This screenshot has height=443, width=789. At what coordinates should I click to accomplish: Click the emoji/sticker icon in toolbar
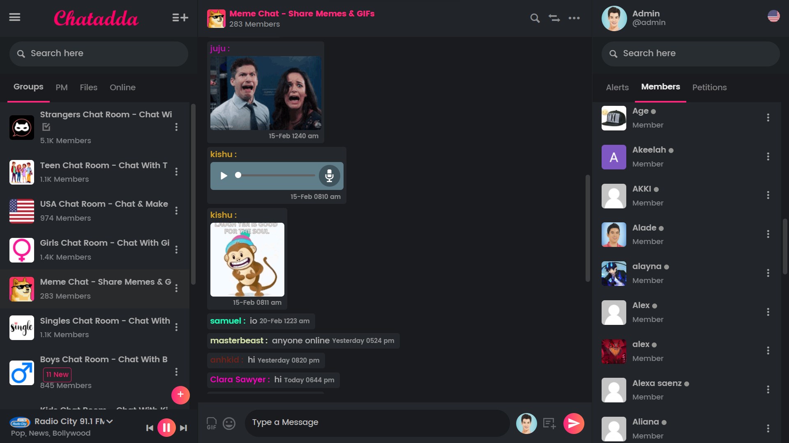click(x=228, y=423)
